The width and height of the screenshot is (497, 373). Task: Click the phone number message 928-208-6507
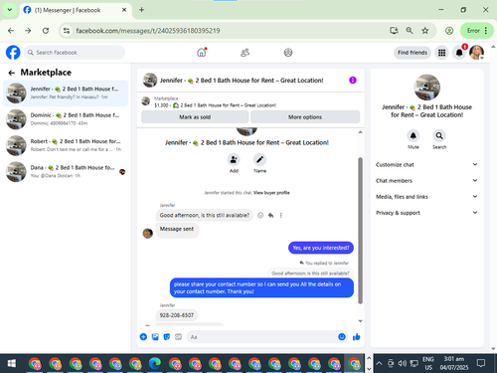click(x=177, y=315)
